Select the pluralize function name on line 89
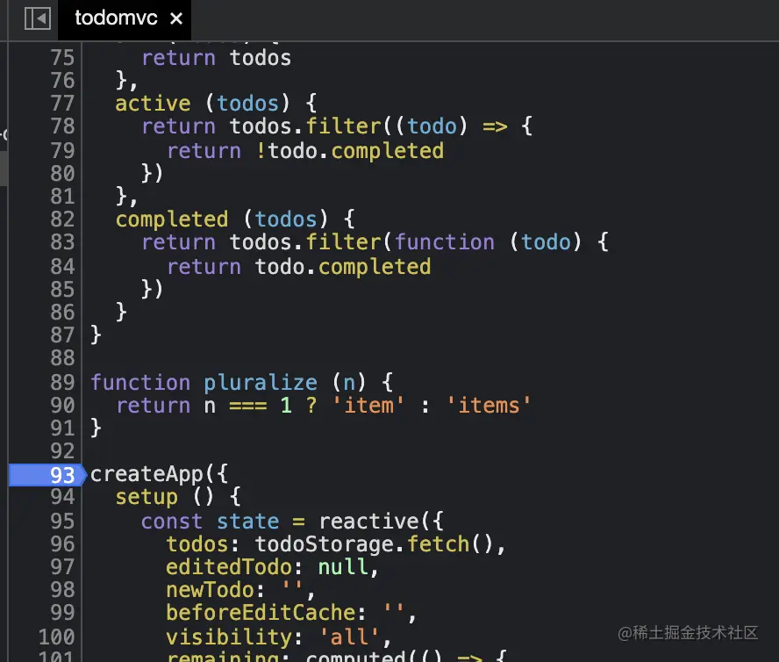 261,382
